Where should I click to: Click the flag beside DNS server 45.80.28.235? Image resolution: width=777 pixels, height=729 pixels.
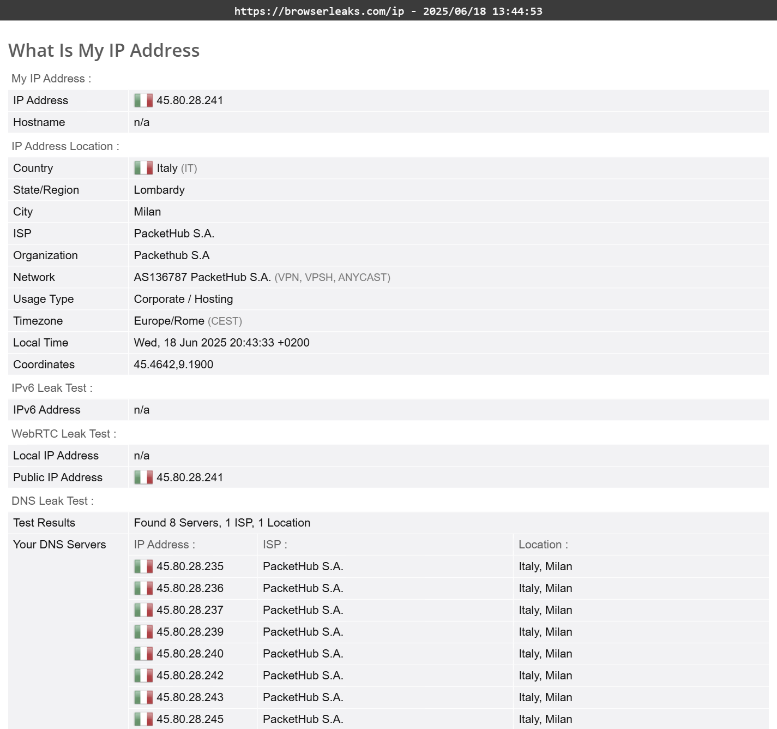(x=143, y=566)
